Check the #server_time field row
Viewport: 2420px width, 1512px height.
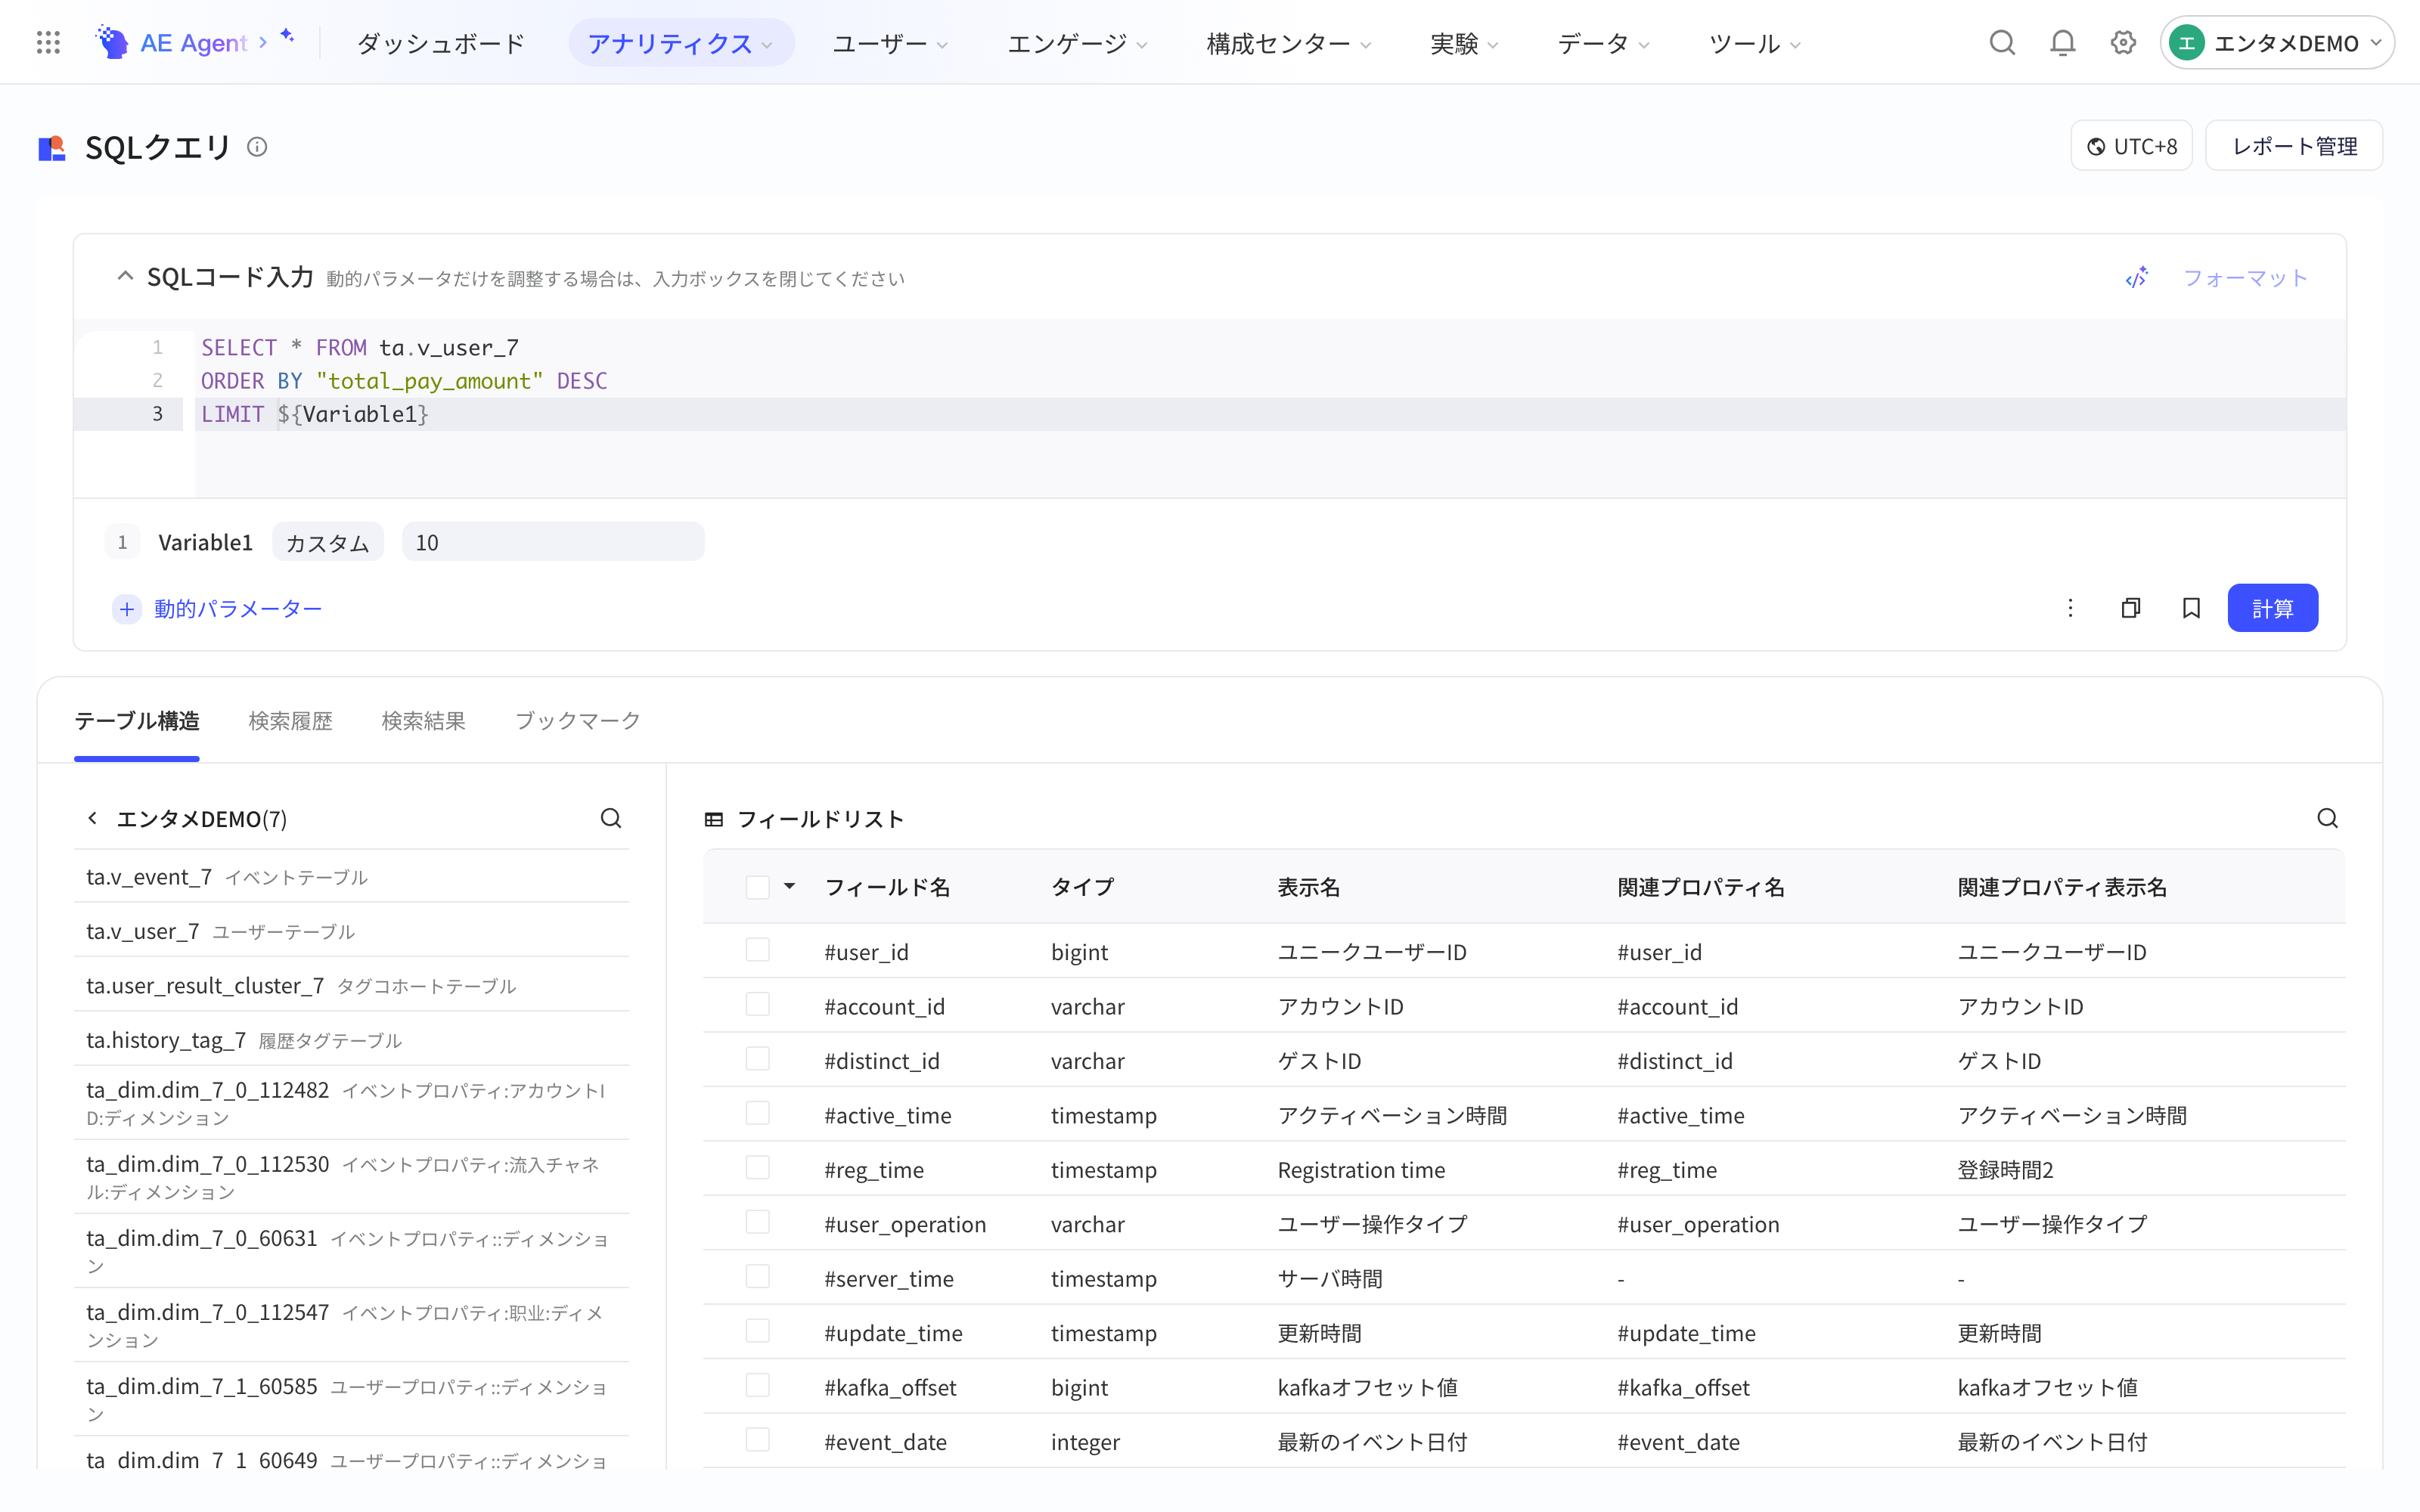pyautogui.click(x=758, y=1277)
